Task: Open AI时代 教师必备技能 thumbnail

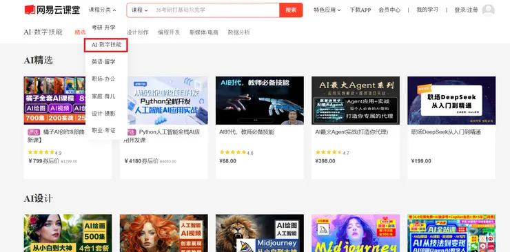Action: point(260,101)
